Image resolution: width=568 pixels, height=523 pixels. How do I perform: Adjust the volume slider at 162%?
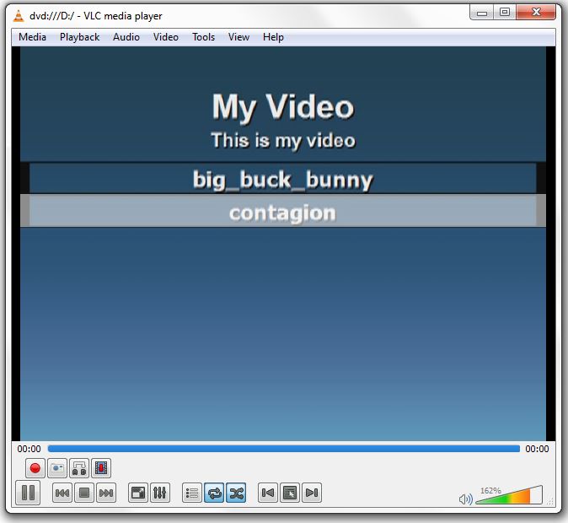(509, 495)
